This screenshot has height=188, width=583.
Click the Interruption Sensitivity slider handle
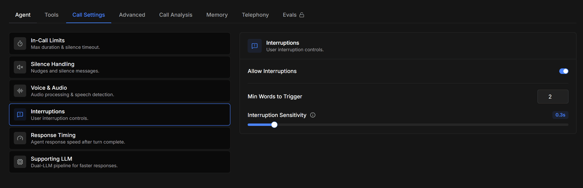click(274, 125)
